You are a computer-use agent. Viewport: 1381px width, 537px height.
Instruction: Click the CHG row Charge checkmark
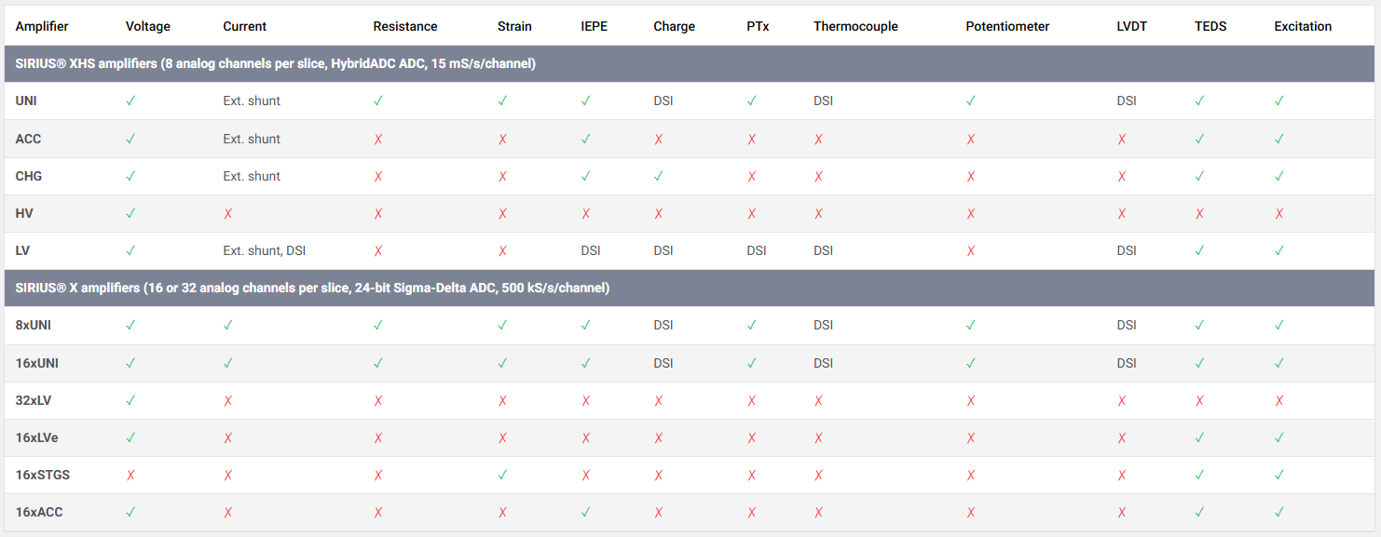point(659,176)
